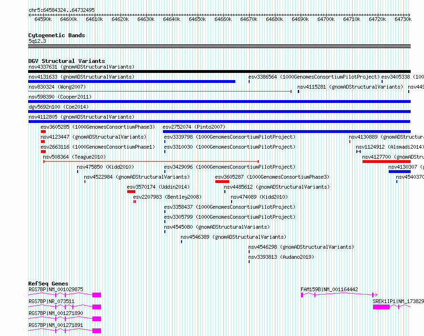Click the RGS7BP NM_001029875 gene label
This screenshot has width=424, height=336.
(x=56, y=289)
